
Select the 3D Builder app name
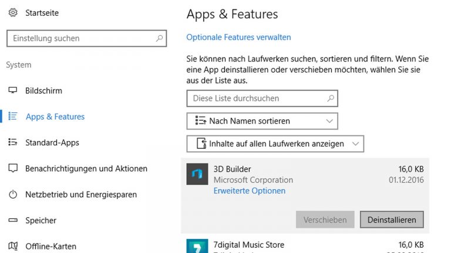point(232,169)
